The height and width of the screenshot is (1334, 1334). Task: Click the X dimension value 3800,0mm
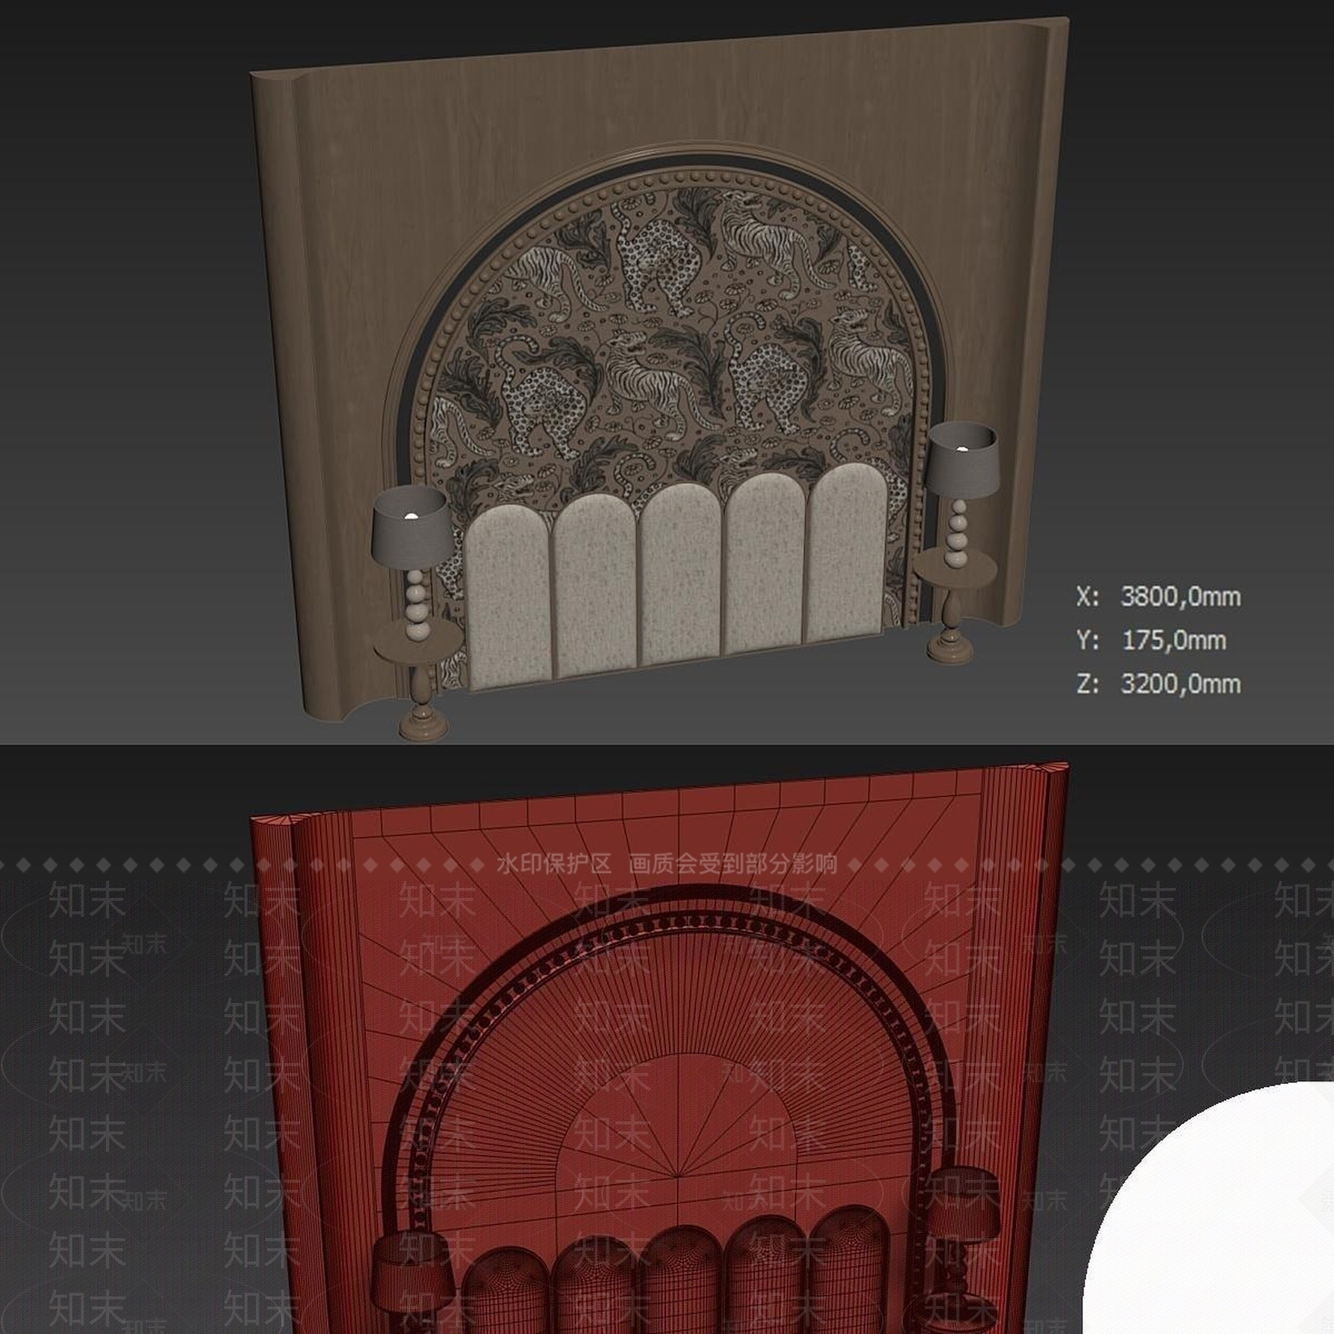point(1180,597)
